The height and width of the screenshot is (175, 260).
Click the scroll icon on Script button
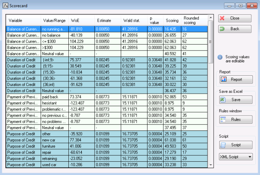[x=223, y=145]
